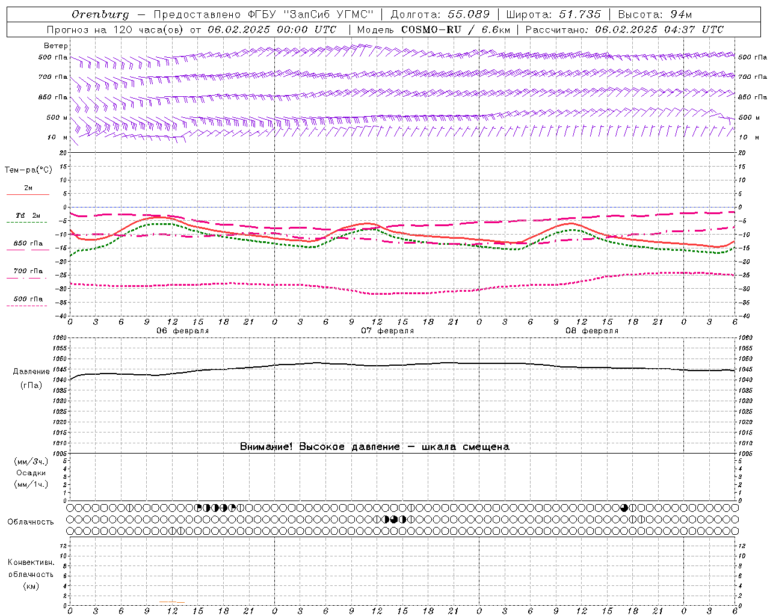770x616 pixels.
Task: Select the text Предоставлено ФГБУ "ЗапСиб УГМС"
Action: tap(263, 14)
